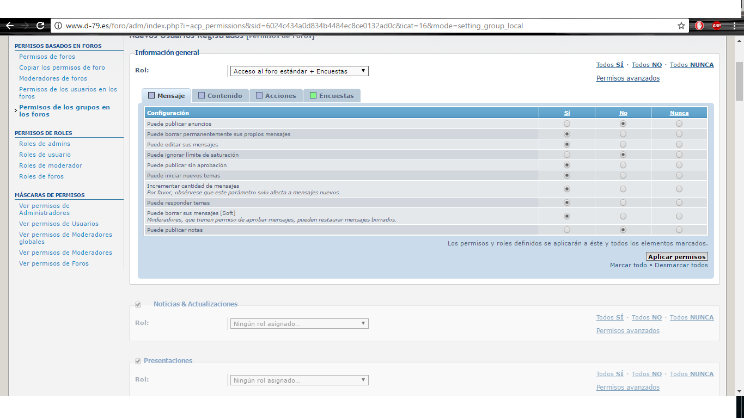
Task: Switch to the Acciones tab
Action: [276, 96]
